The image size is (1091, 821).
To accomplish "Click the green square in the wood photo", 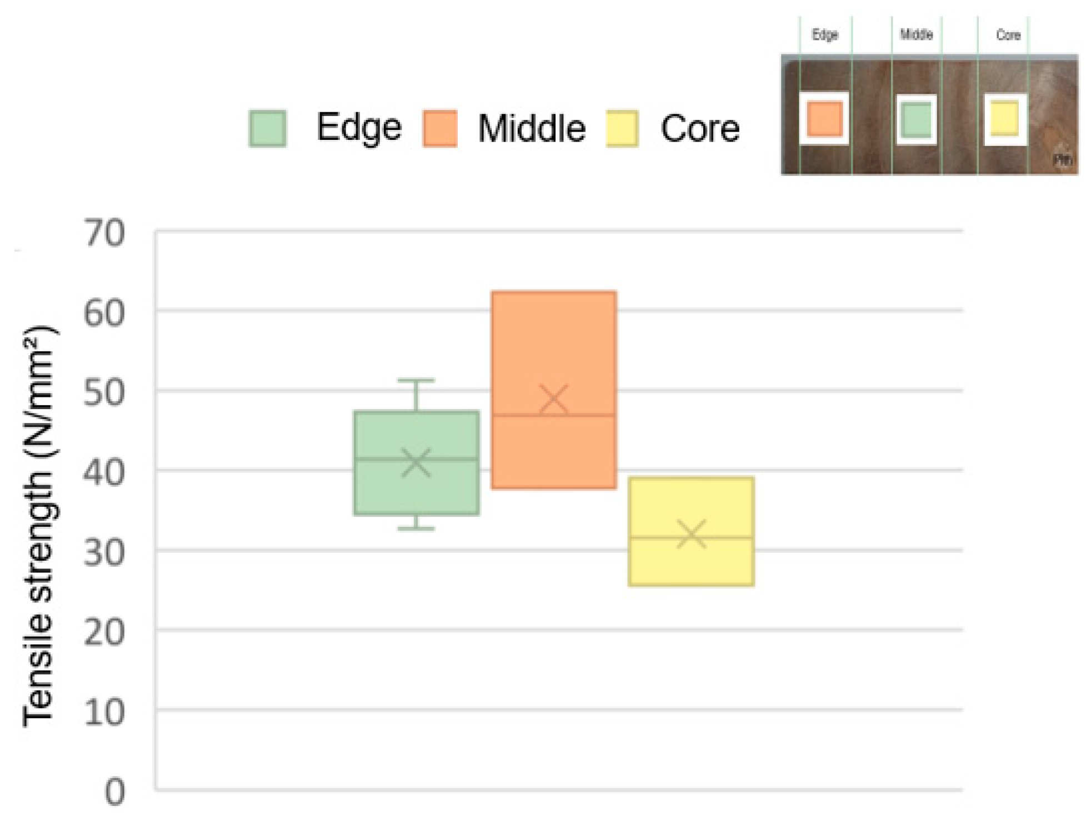I will pyautogui.click(x=916, y=119).
